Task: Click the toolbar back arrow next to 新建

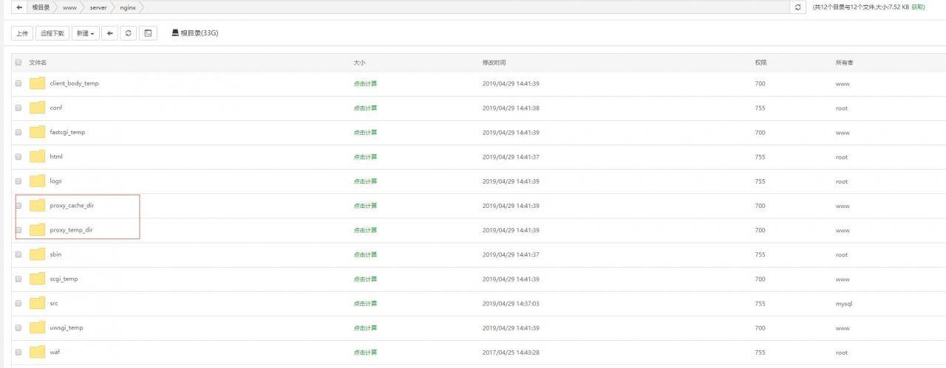Action: [x=109, y=33]
